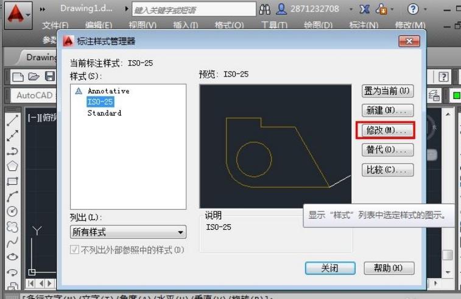Toggle 不列出外部参照中的样式 checkbox

pos(74,250)
